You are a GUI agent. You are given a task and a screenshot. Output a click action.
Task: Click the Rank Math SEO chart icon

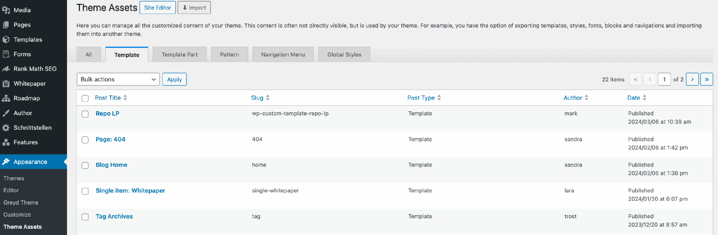(6, 69)
